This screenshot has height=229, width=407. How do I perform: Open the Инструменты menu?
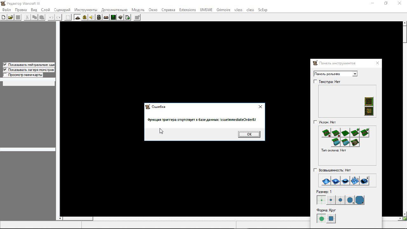[x=86, y=10]
